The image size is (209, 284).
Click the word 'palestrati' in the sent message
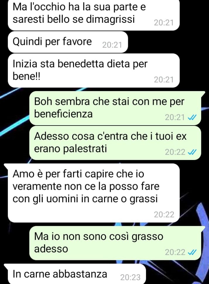click(x=71, y=149)
